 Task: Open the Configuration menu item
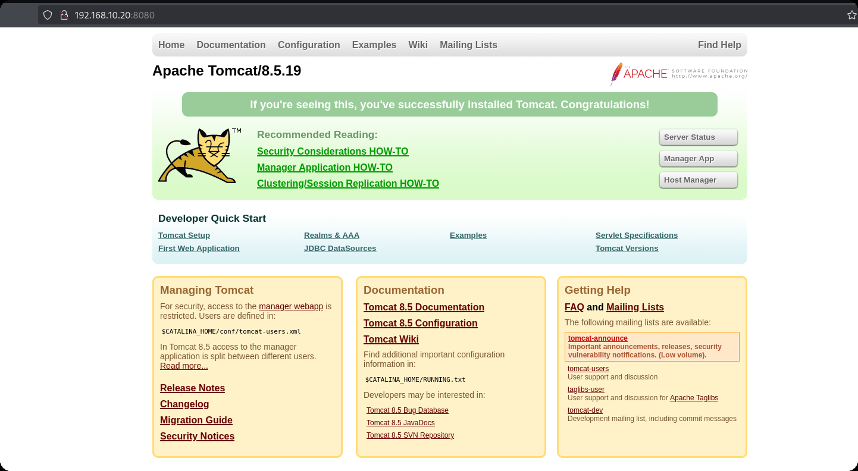pos(309,45)
